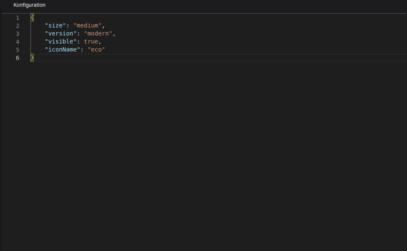Click line number 4 in gutter

coord(17,42)
